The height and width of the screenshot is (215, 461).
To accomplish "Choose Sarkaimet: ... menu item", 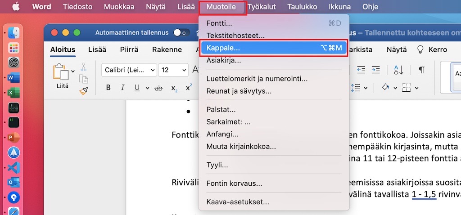I will [x=274, y=122].
